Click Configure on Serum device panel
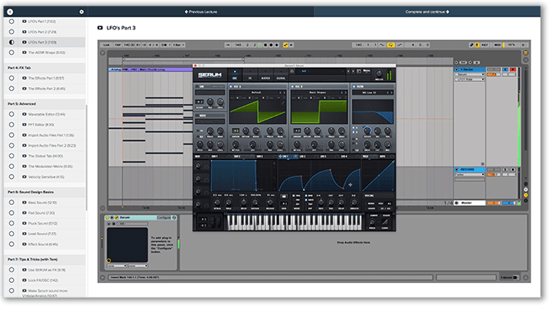Viewport: 552px width, 310px height. [x=163, y=218]
